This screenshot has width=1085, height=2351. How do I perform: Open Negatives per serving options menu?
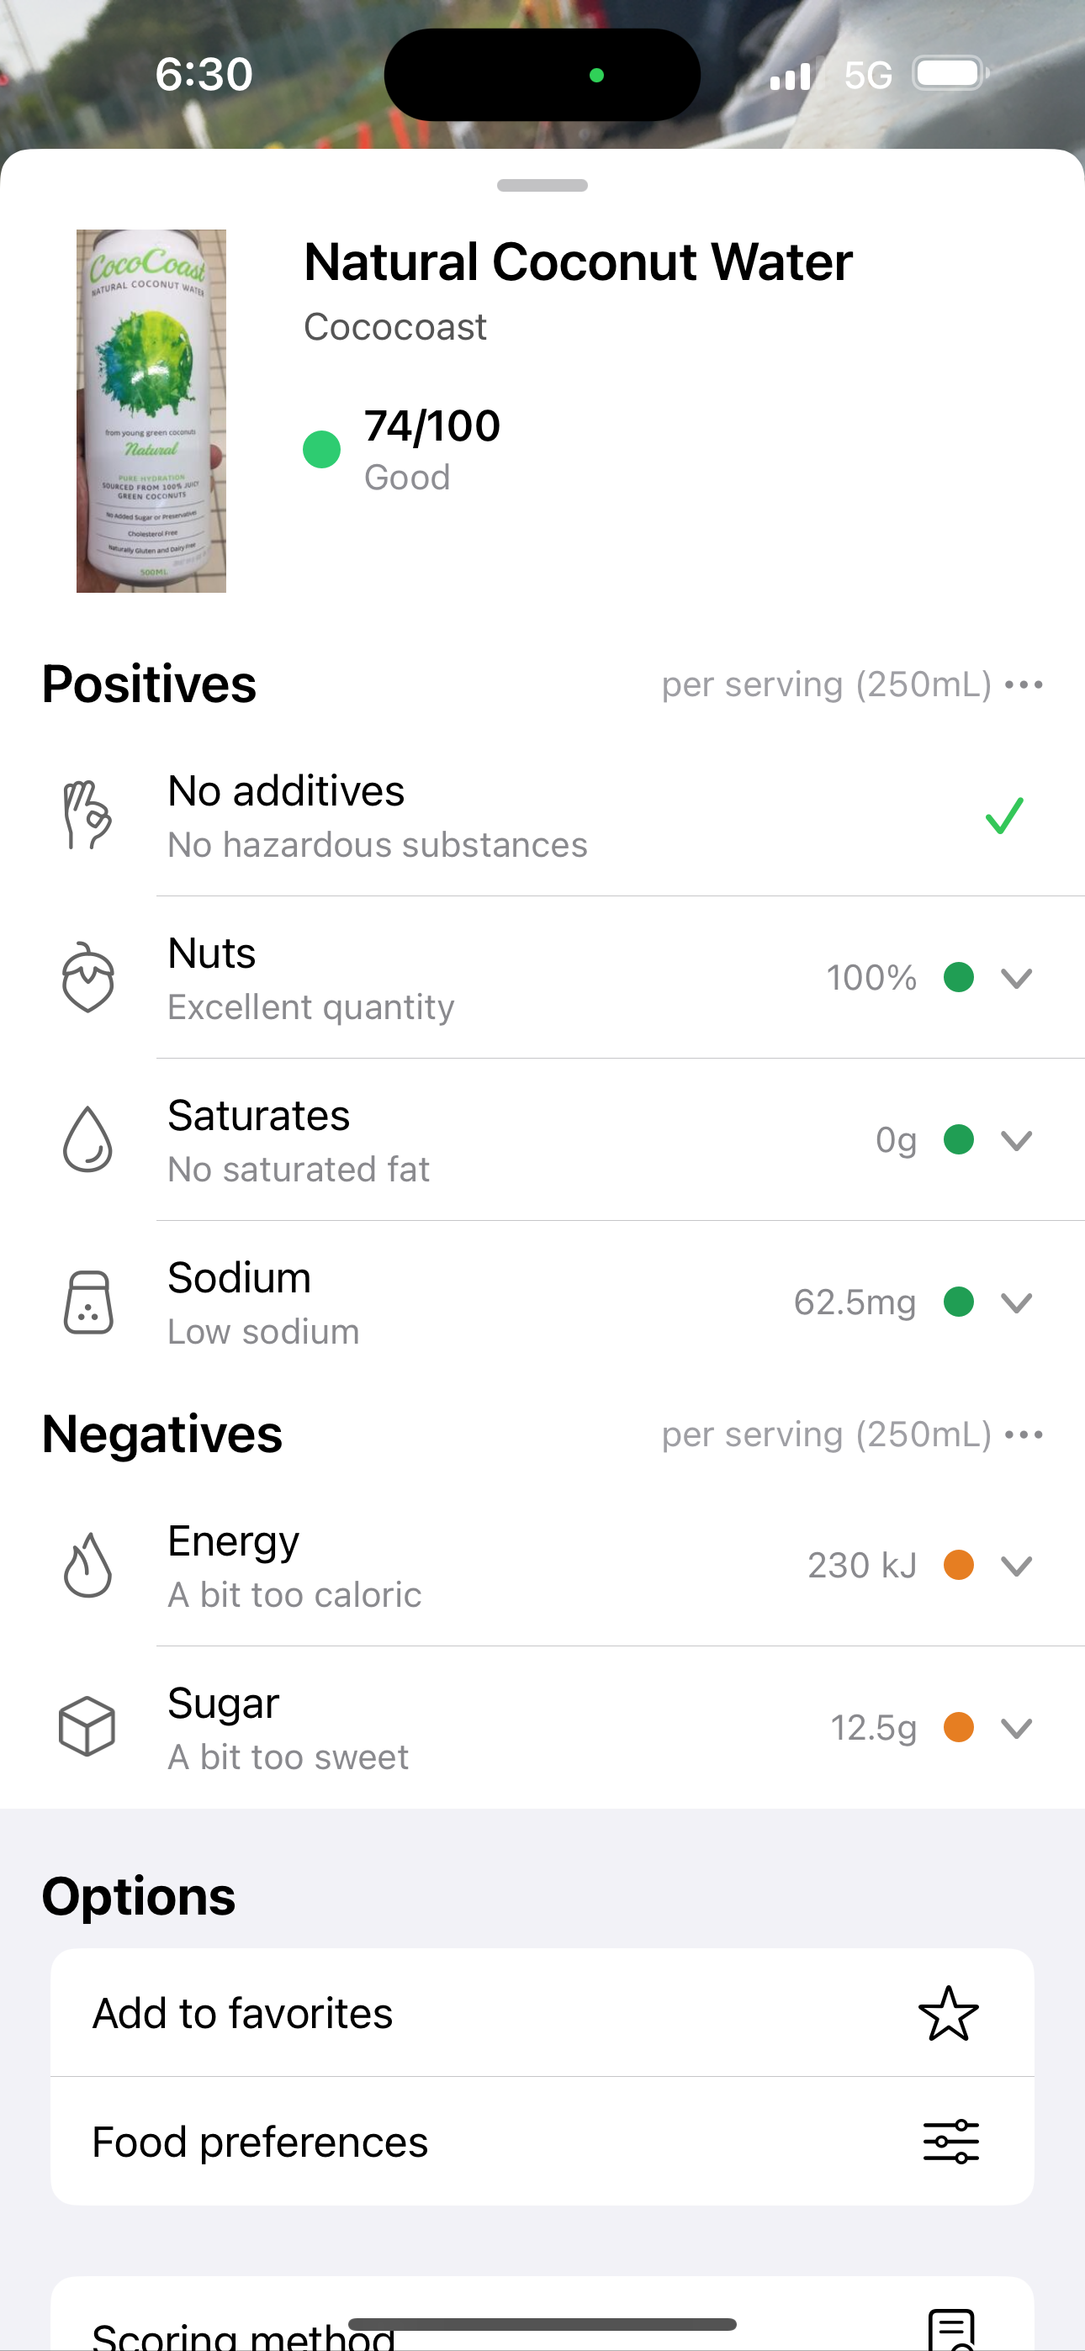[1024, 1434]
